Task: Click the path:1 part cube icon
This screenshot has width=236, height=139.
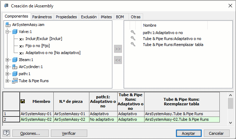Action: click(x=15, y=74)
